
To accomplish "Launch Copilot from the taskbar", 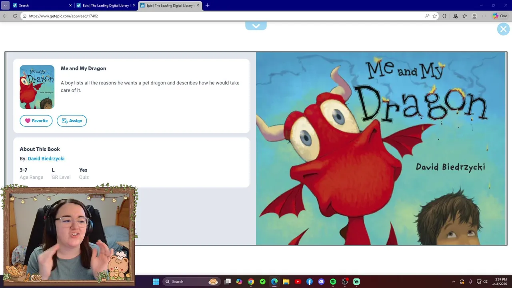I will [239, 282].
